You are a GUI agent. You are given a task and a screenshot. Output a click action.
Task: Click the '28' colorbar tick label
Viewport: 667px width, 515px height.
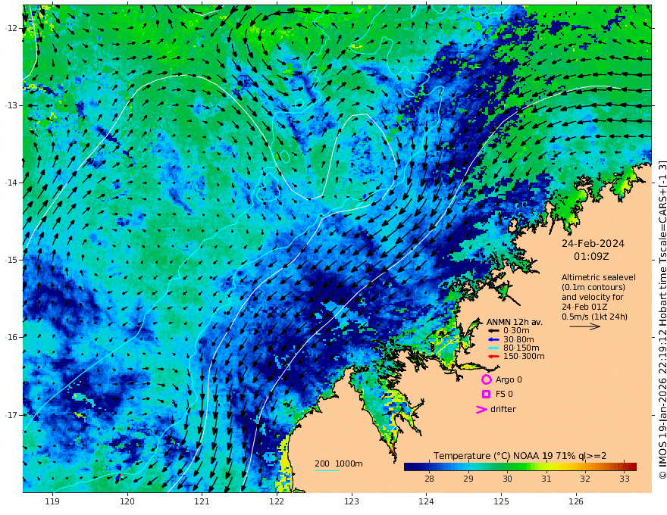429,479
